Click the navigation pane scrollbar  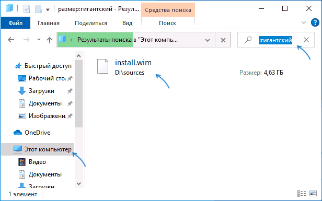pyautogui.click(x=78, y=93)
